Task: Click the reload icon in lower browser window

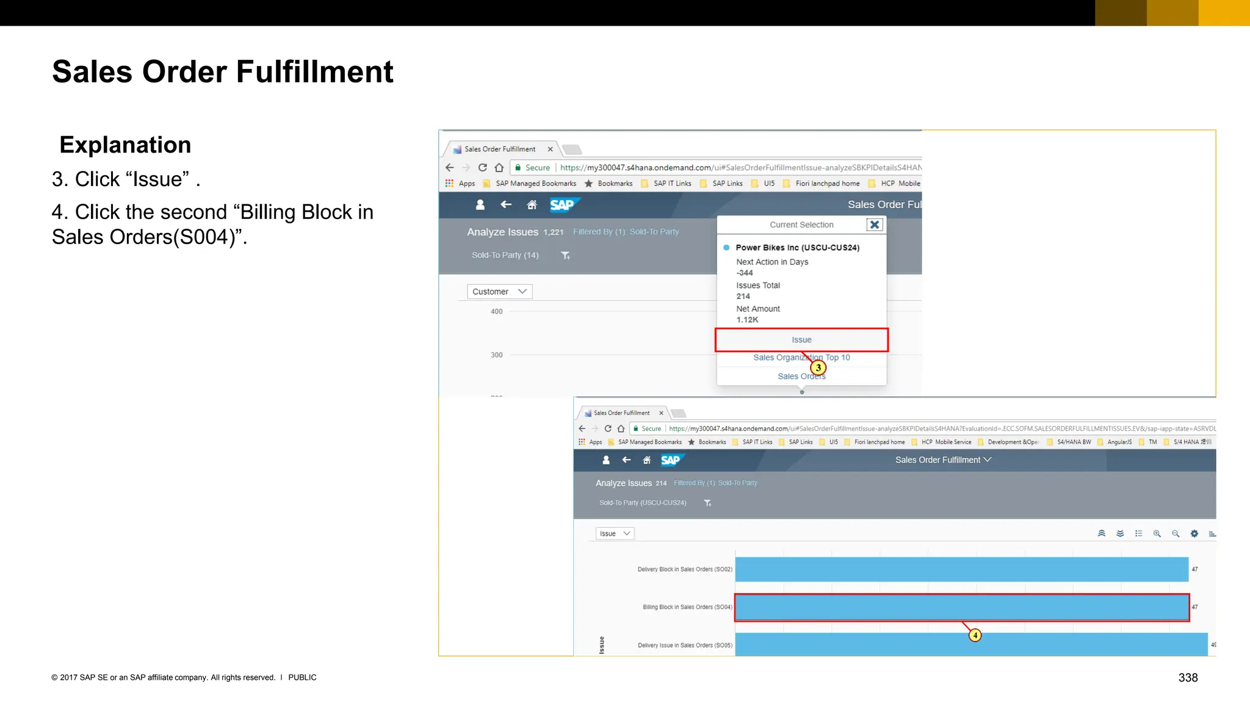Action: pyautogui.click(x=608, y=428)
